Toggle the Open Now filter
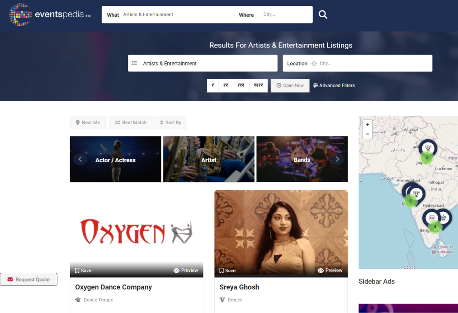 [x=290, y=85]
